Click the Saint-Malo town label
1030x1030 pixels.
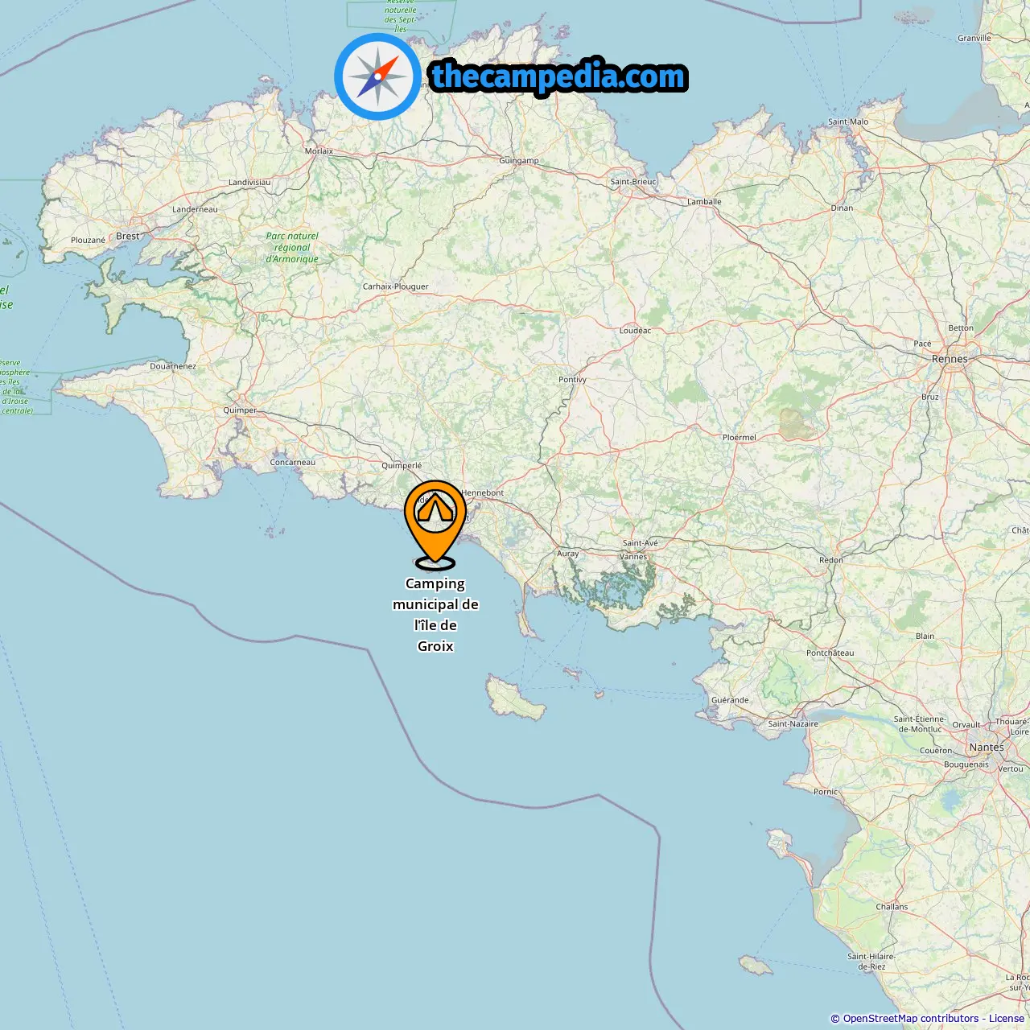(848, 122)
